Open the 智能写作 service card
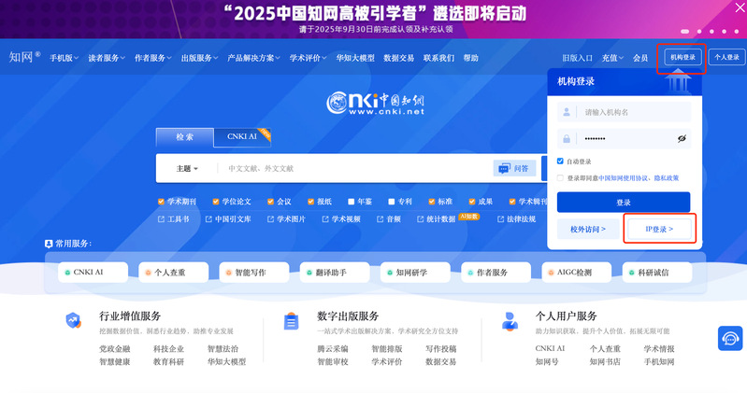Screen dimensions: 747x393 (x=254, y=273)
